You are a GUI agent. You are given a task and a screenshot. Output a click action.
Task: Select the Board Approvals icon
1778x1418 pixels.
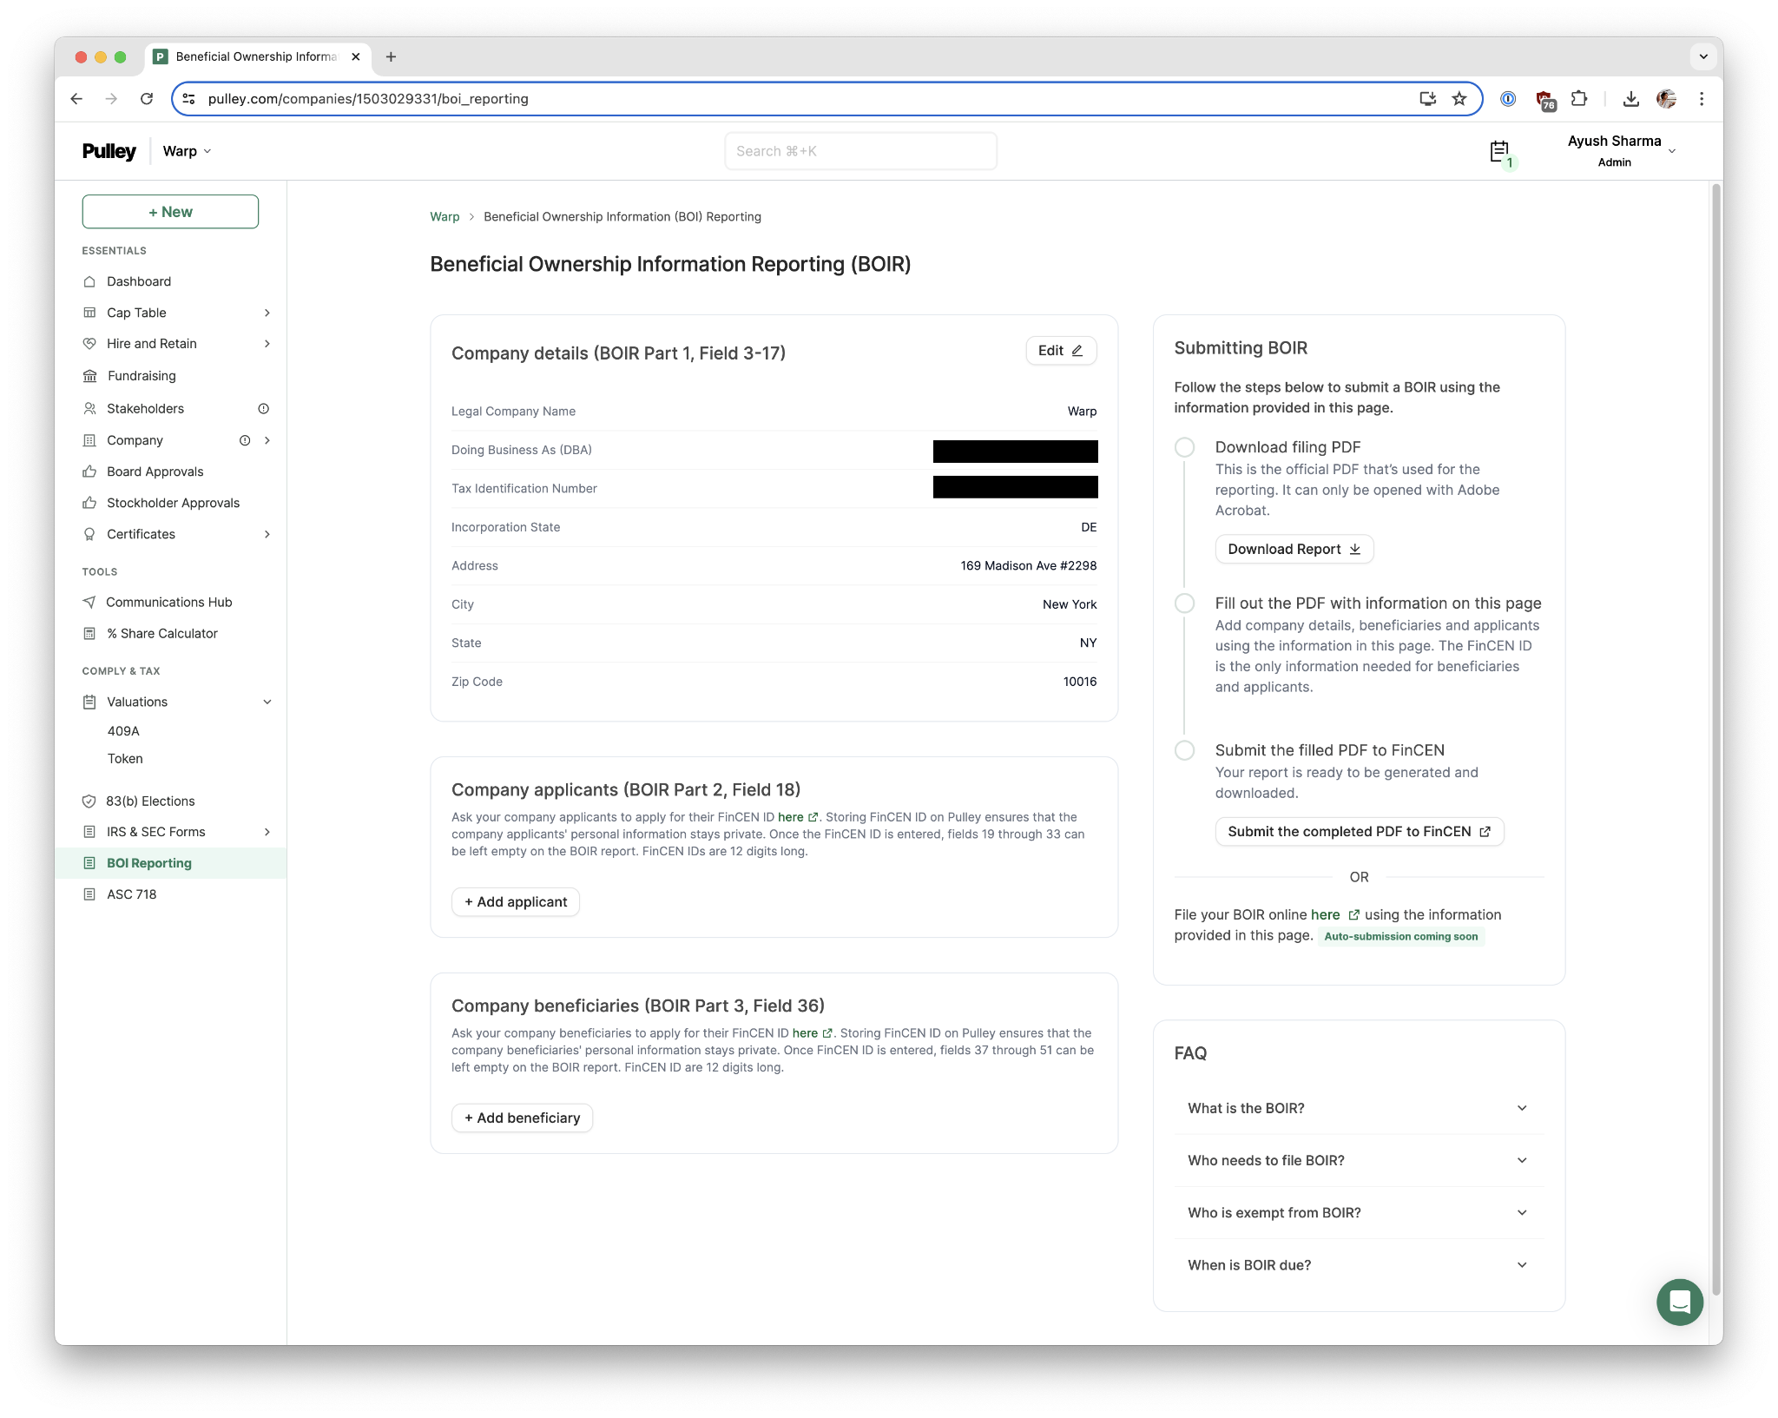click(91, 471)
